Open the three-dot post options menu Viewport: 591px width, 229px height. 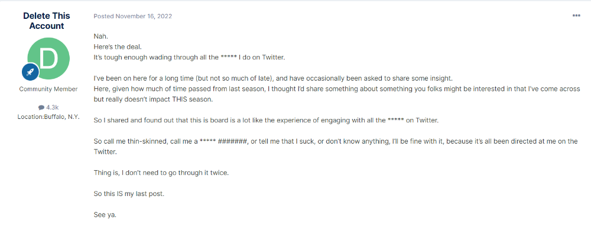(576, 16)
